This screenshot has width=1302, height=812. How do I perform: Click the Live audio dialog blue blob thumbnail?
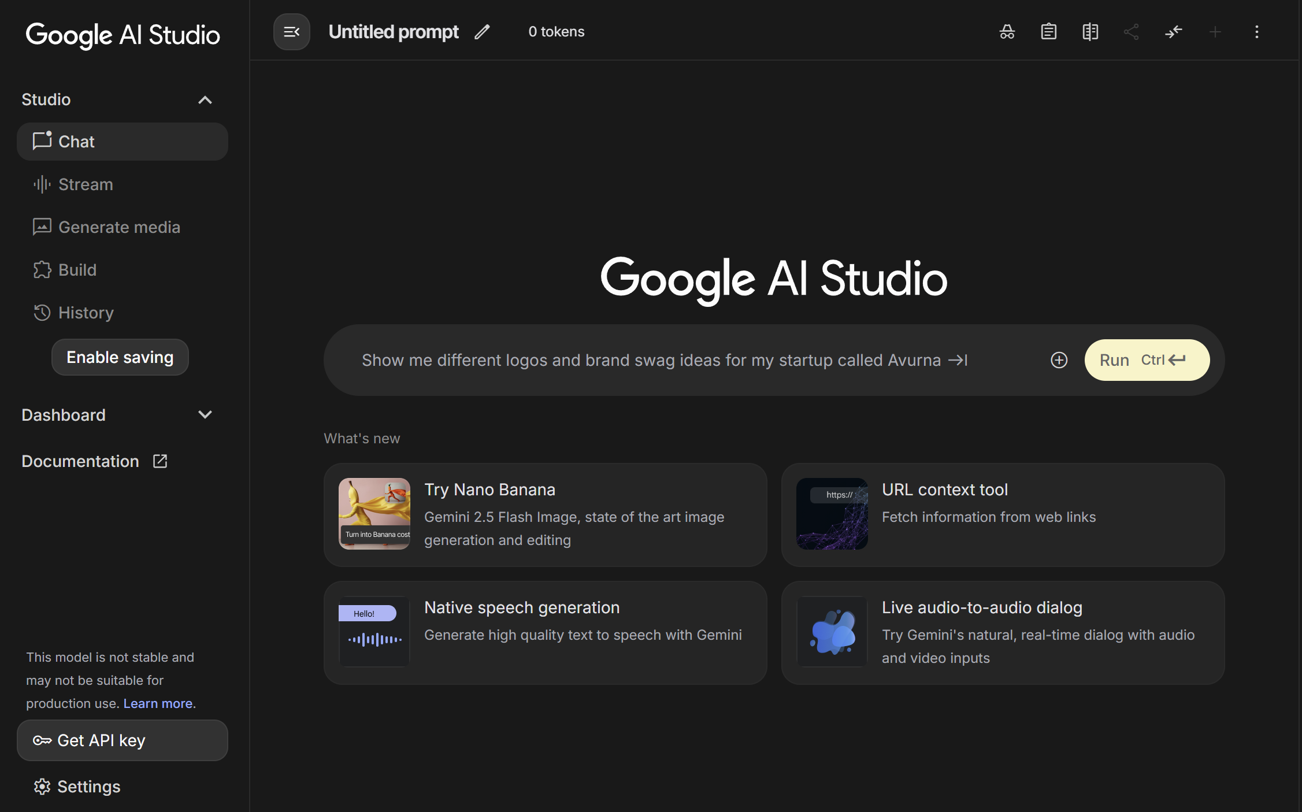click(832, 632)
